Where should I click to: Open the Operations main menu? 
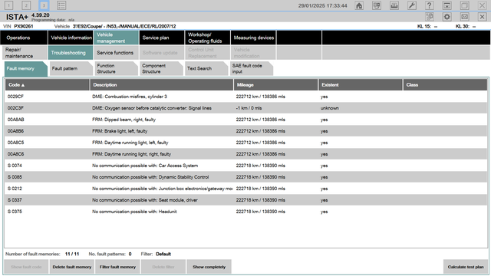[24, 38]
